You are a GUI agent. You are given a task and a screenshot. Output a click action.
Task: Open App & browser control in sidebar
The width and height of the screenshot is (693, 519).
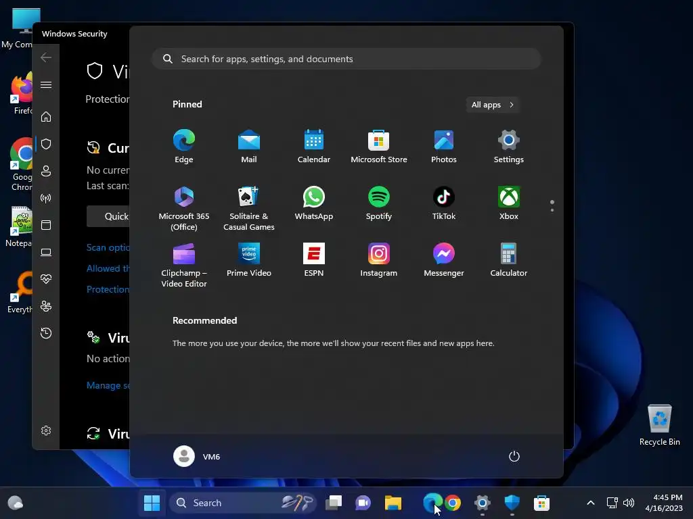46,225
